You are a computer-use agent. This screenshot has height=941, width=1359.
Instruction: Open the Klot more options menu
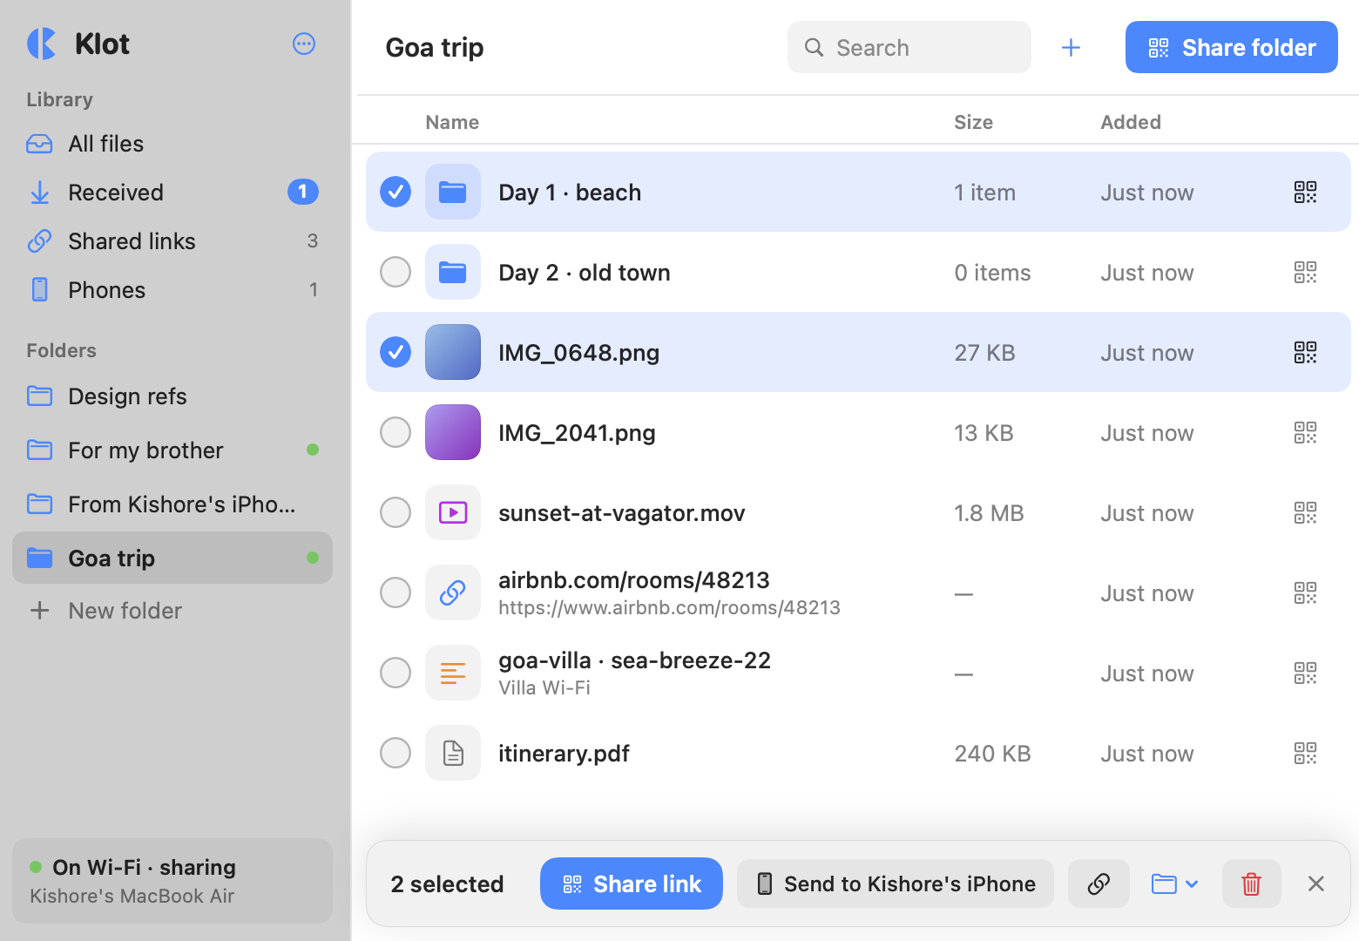coord(304,44)
